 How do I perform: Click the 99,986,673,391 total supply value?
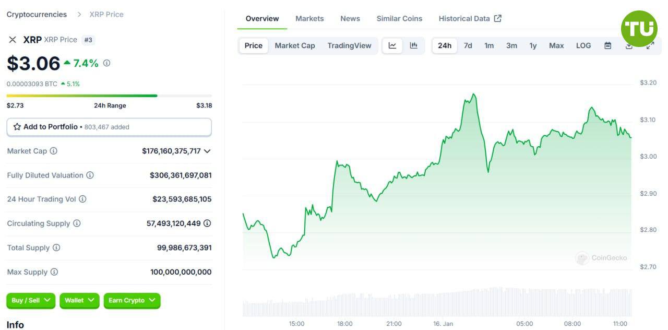pos(184,247)
